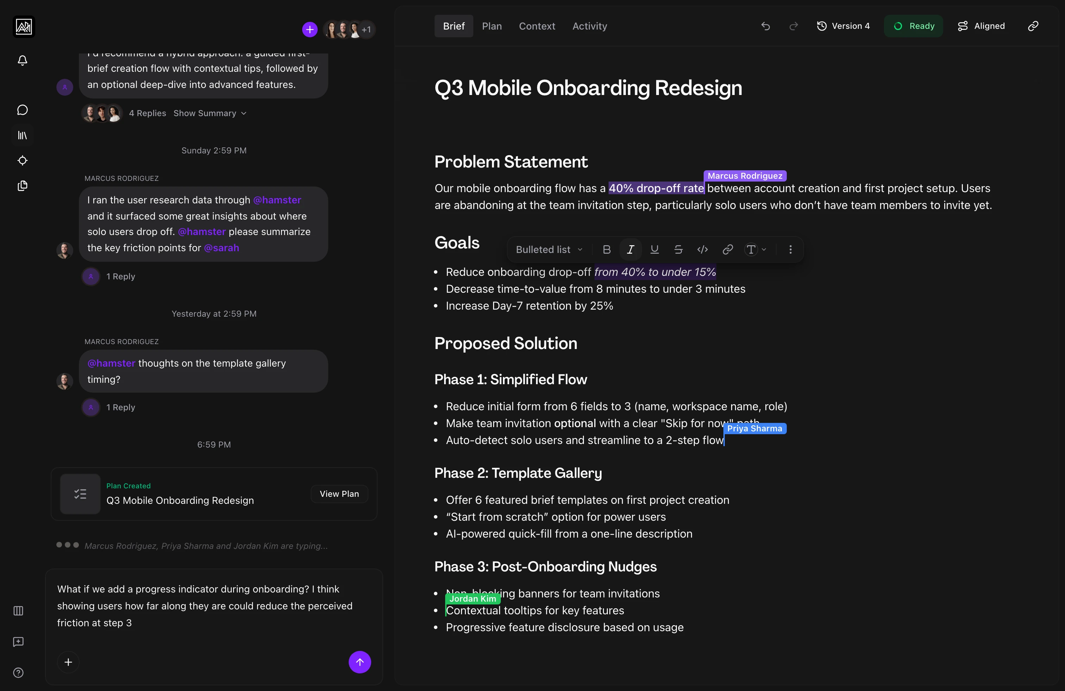The width and height of the screenshot is (1065, 691).
Task: Click the share link icon in top right
Action: coord(1033,26)
